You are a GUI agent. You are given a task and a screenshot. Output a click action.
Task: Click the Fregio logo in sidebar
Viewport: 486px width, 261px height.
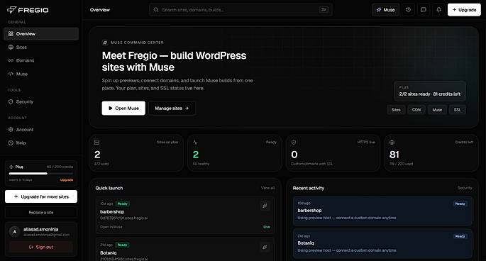(28, 10)
